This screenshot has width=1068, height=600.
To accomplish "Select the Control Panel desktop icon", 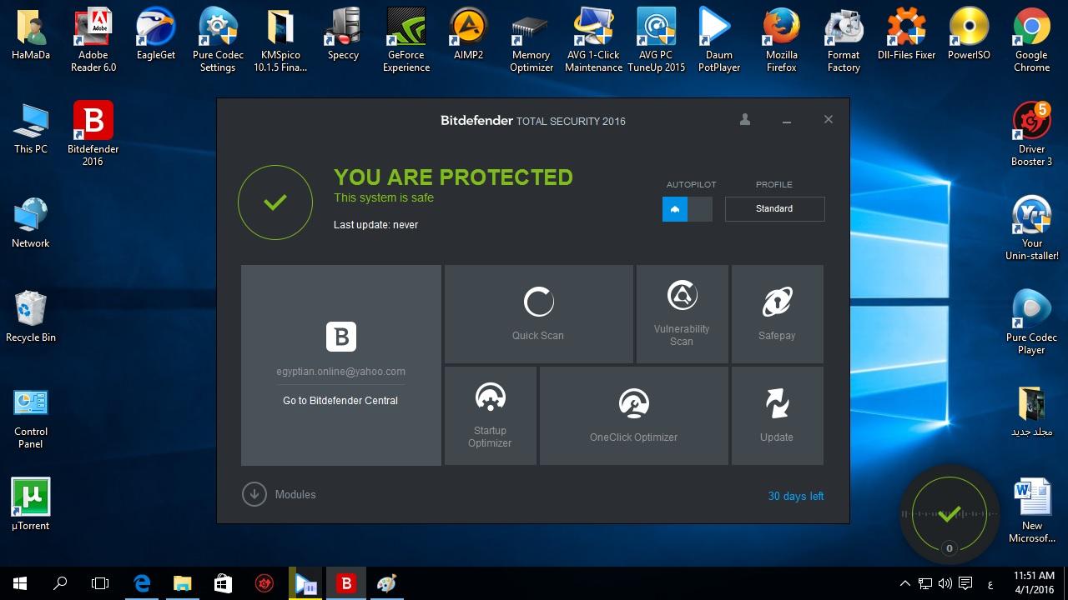I will tap(31, 417).
